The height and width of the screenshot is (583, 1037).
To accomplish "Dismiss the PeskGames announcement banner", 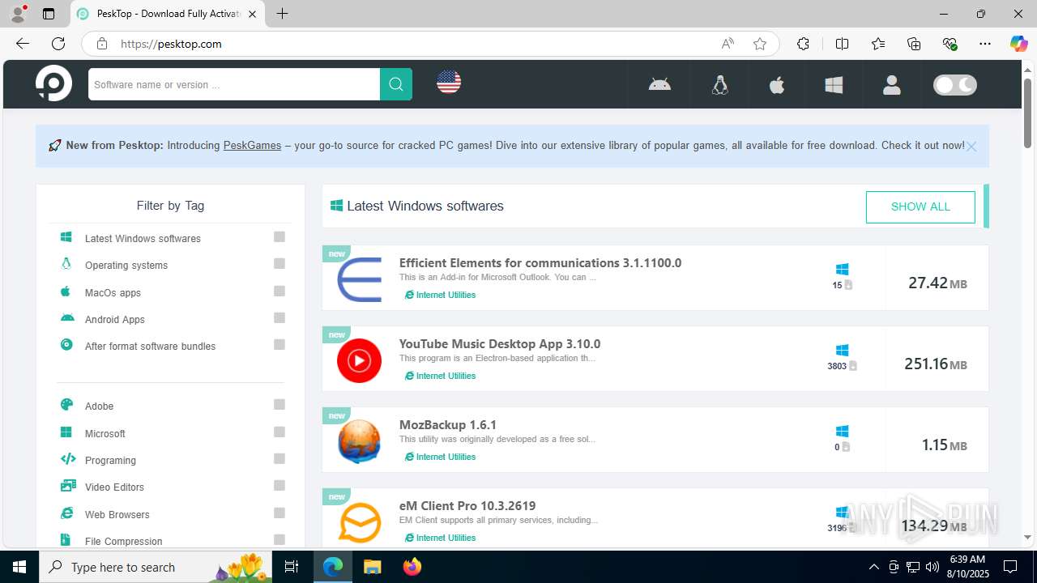I will click(971, 147).
